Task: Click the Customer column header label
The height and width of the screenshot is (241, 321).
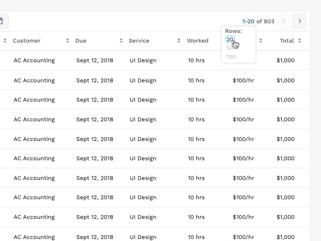Action: tap(26, 41)
